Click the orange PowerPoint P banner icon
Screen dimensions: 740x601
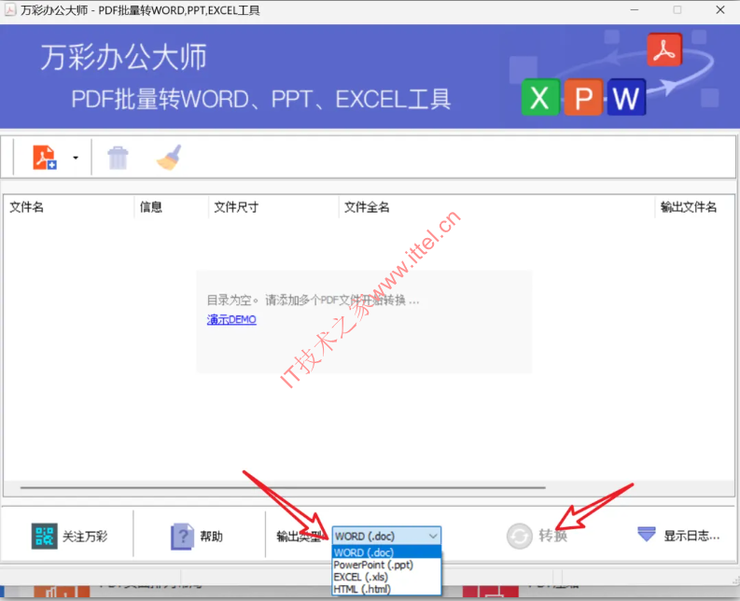583,98
